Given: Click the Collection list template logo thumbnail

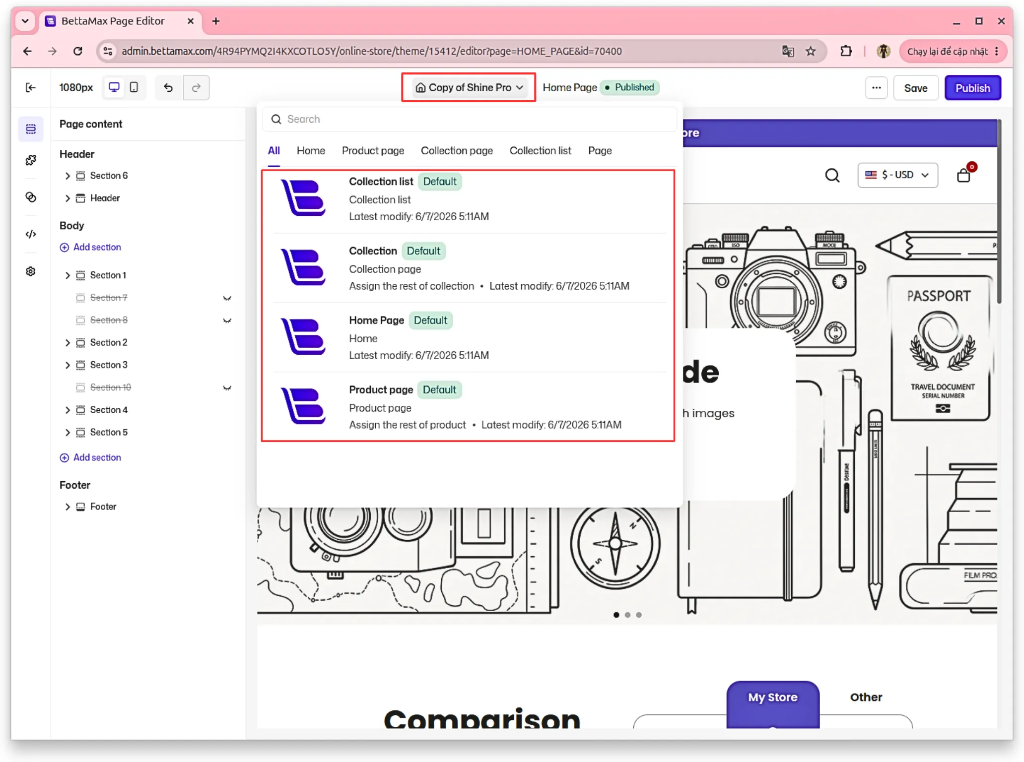Looking at the screenshot, I should [x=303, y=198].
